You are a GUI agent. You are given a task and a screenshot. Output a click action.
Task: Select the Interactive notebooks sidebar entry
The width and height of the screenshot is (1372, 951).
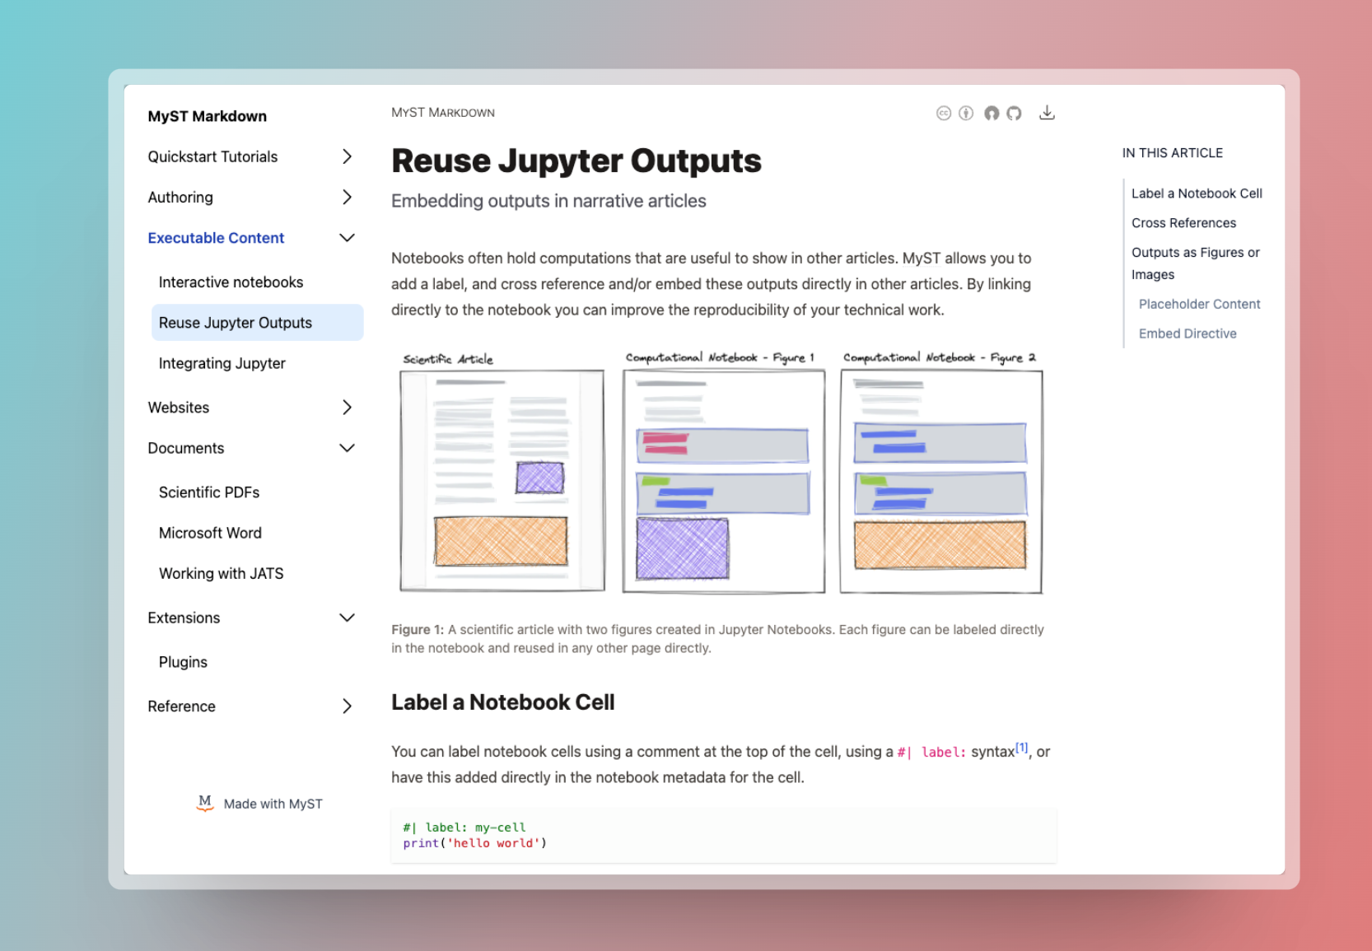pos(231,282)
